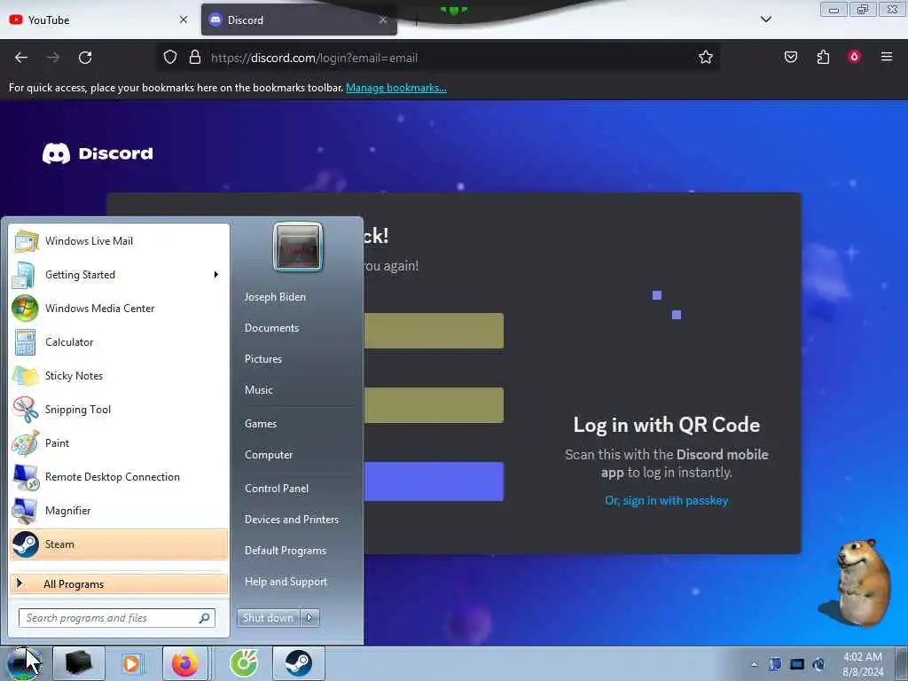Image resolution: width=908 pixels, height=681 pixels.
Task: Launch the Snipping Tool icon
Action: 25,409
